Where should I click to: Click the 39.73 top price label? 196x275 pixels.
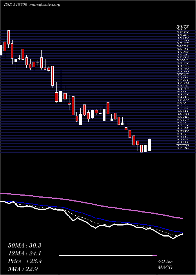183,27
